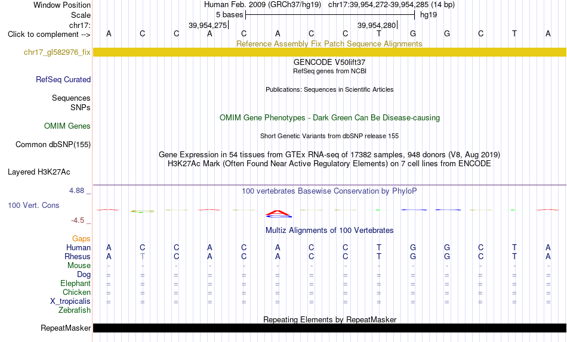Click the mismatched T in Rhesus row

(143, 256)
